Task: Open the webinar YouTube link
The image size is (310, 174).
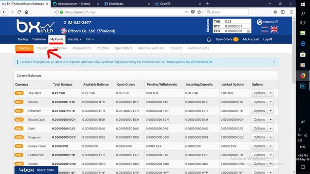Action: point(189,62)
